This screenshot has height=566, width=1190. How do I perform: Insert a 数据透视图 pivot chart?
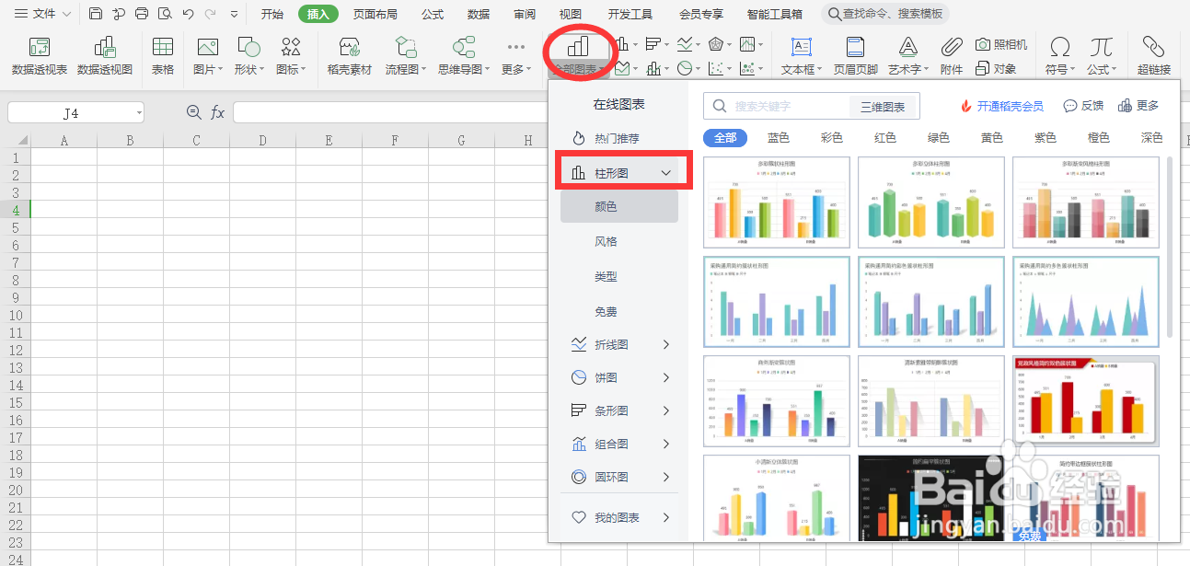click(x=105, y=56)
